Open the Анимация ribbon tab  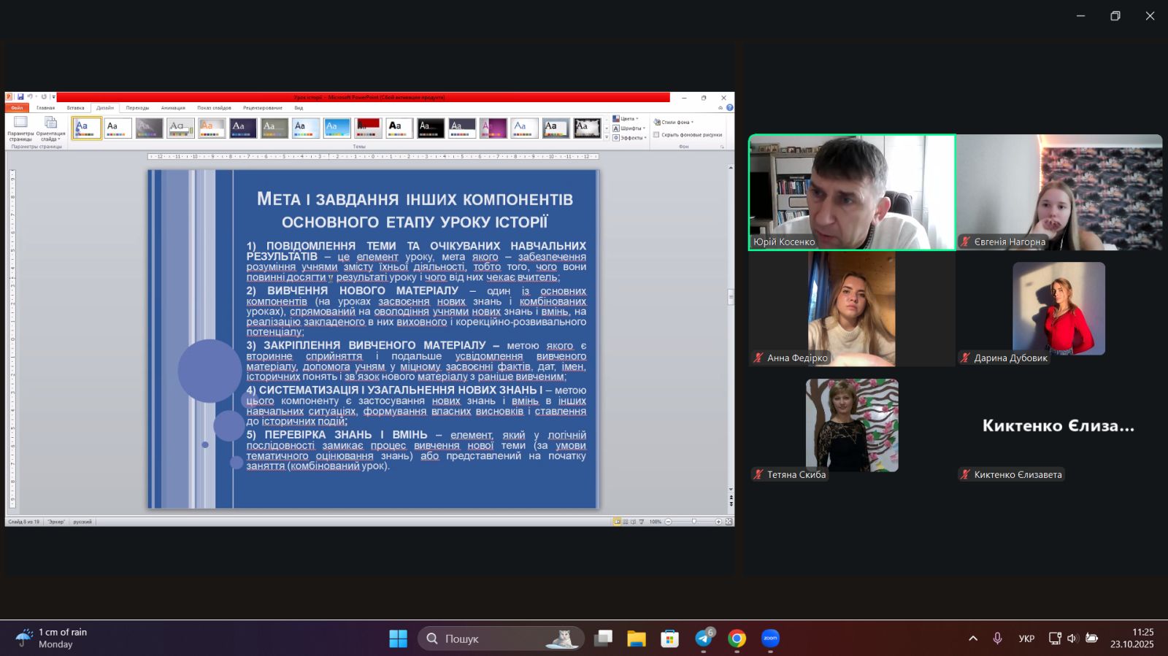(173, 108)
